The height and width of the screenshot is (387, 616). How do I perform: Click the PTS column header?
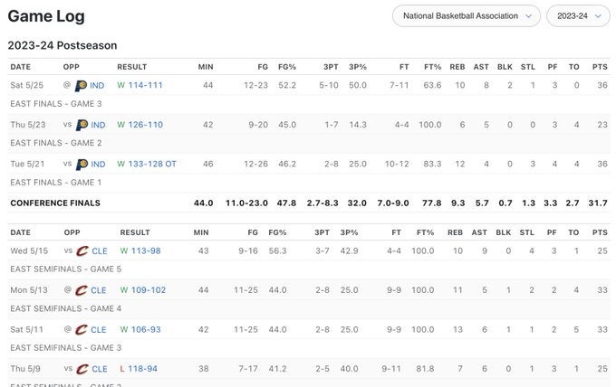tap(599, 67)
